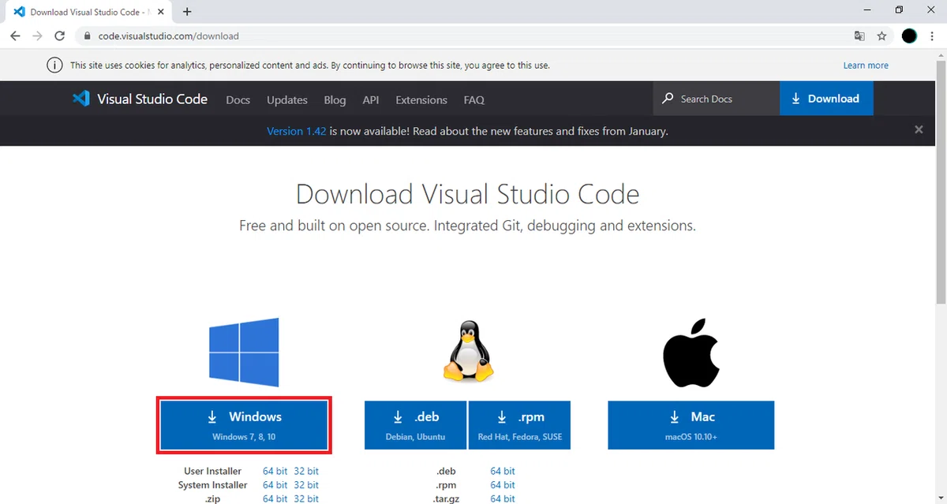Download the .rpm Red Hat, Fedora package

(x=519, y=425)
